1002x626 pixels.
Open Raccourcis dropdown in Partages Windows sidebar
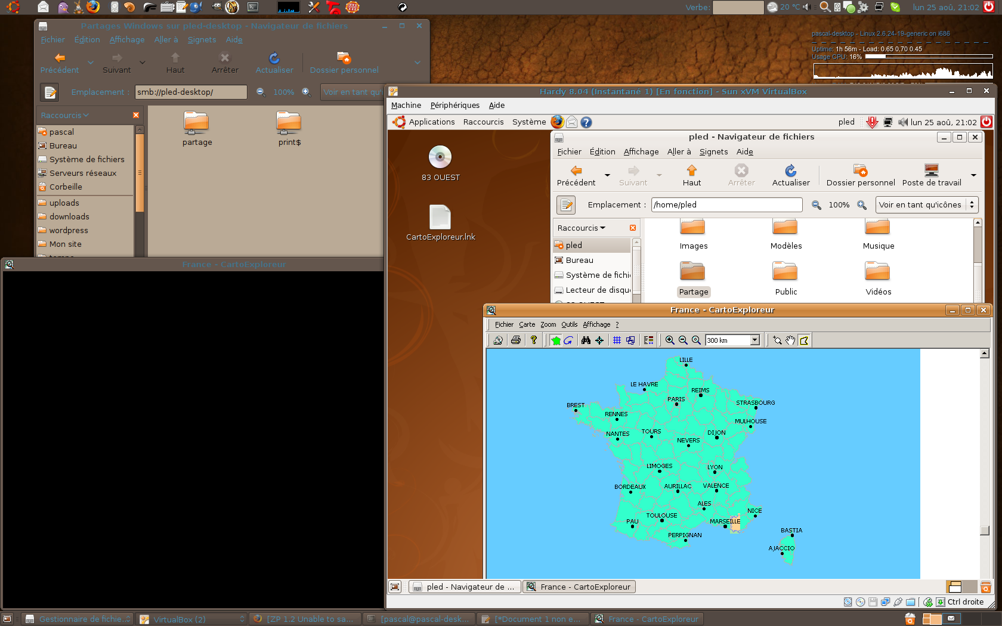64,115
